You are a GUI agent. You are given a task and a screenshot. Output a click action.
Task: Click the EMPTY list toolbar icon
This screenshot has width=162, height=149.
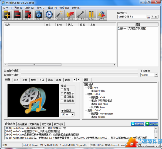(28, 15)
